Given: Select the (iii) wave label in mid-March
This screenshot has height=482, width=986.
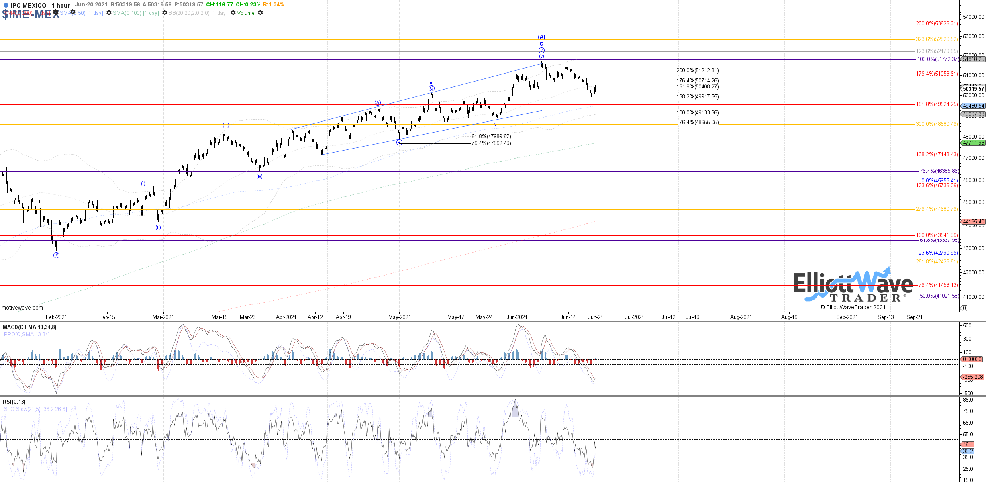Looking at the screenshot, I should pos(226,125).
